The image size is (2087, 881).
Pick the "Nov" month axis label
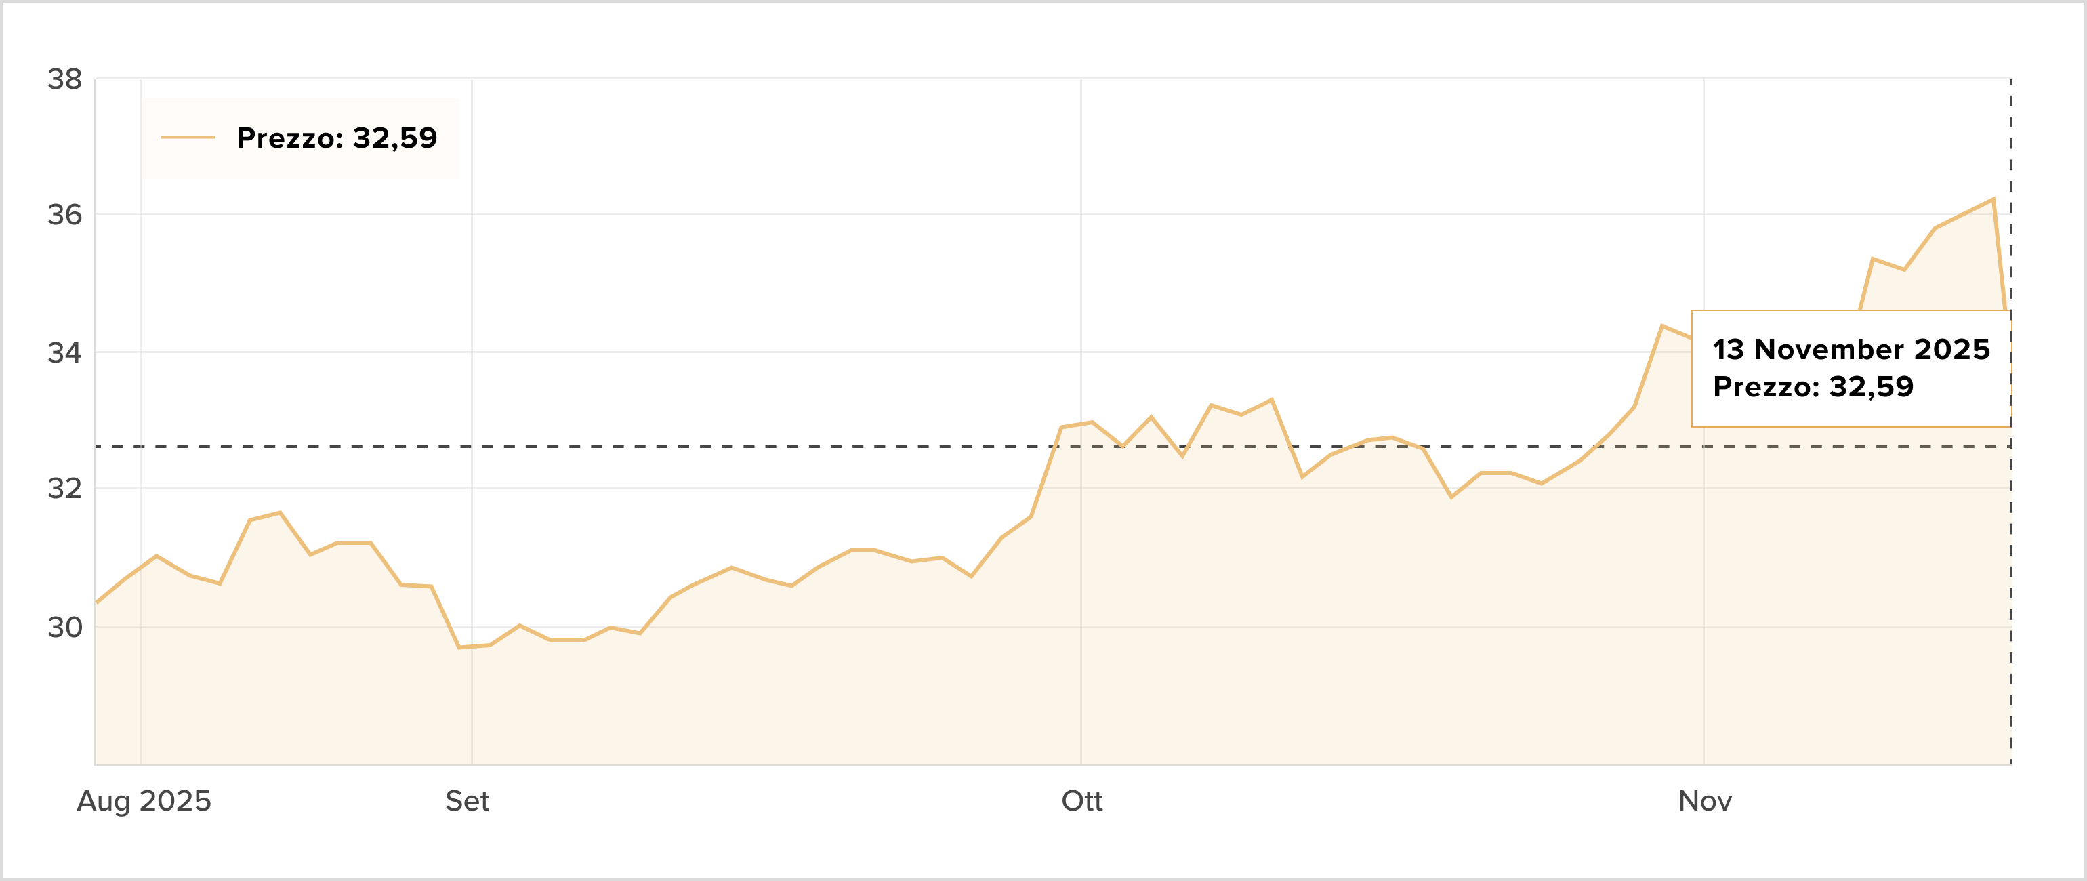pyautogui.click(x=1705, y=801)
